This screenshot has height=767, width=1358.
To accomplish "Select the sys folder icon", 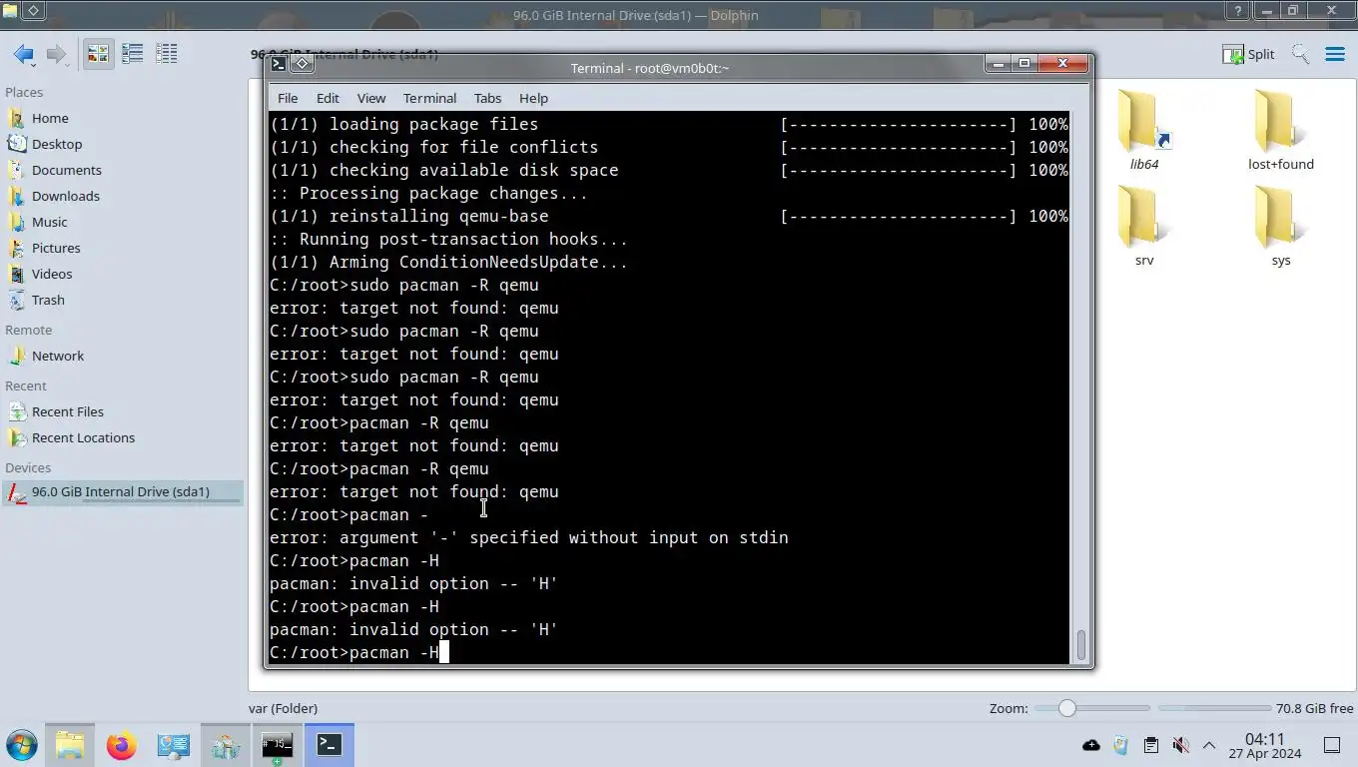I will (x=1280, y=218).
